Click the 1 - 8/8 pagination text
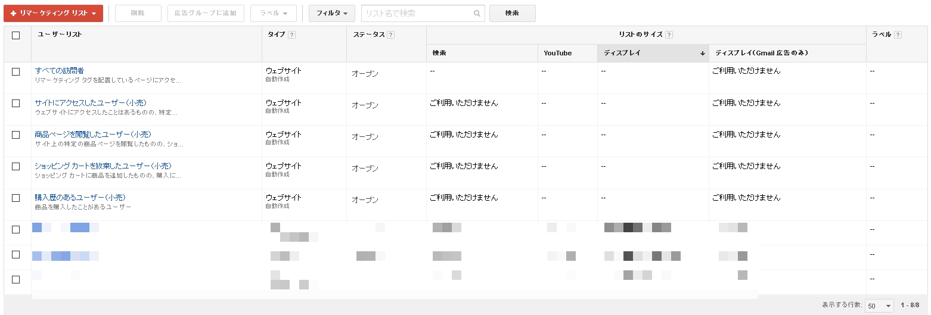Viewport: 931px width, 315px height. pyautogui.click(x=910, y=305)
